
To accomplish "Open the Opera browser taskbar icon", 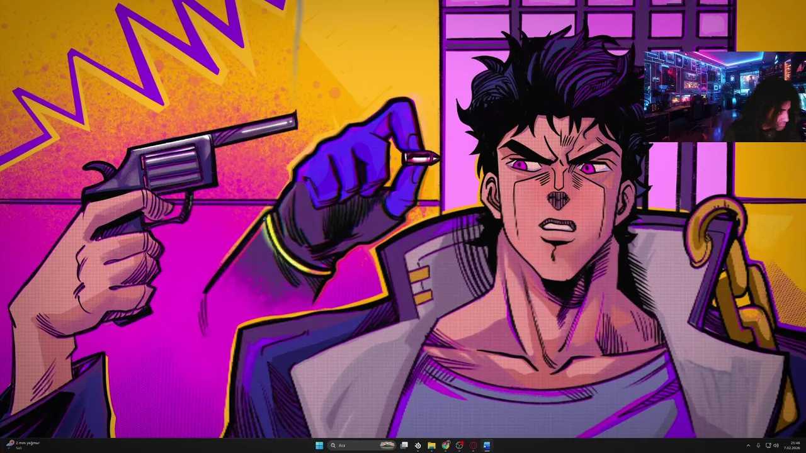I will click(x=473, y=445).
